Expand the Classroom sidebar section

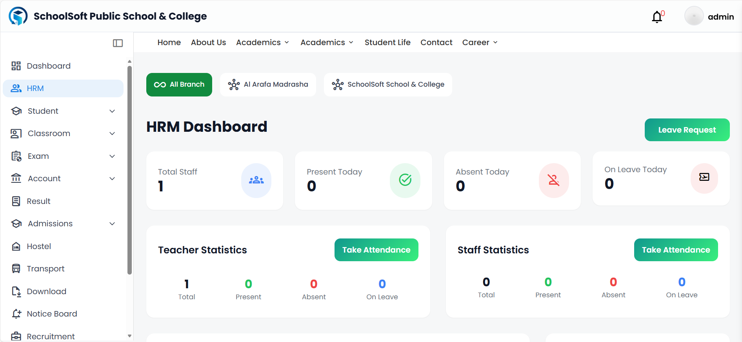tap(63, 134)
